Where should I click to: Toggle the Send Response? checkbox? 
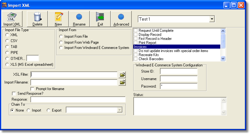click(x=14, y=93)
